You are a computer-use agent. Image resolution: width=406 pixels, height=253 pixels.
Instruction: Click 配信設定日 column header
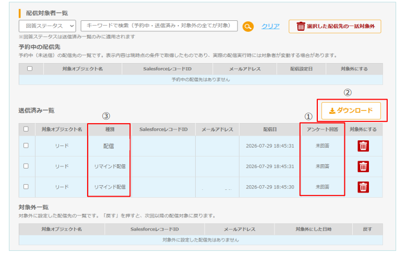(301, 69)
